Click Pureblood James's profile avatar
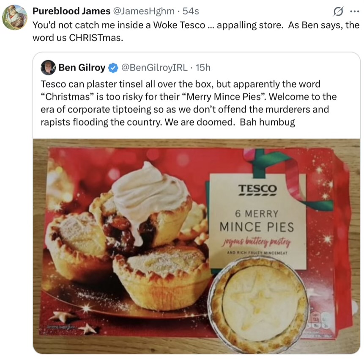 click(x=15, y=17)
